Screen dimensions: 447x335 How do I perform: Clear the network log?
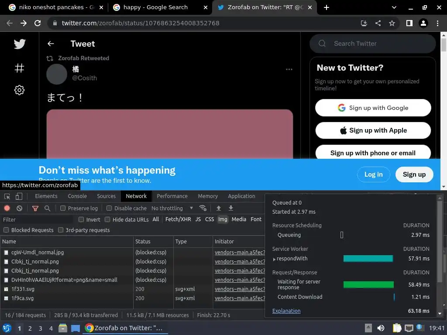(x=19, y=208)
